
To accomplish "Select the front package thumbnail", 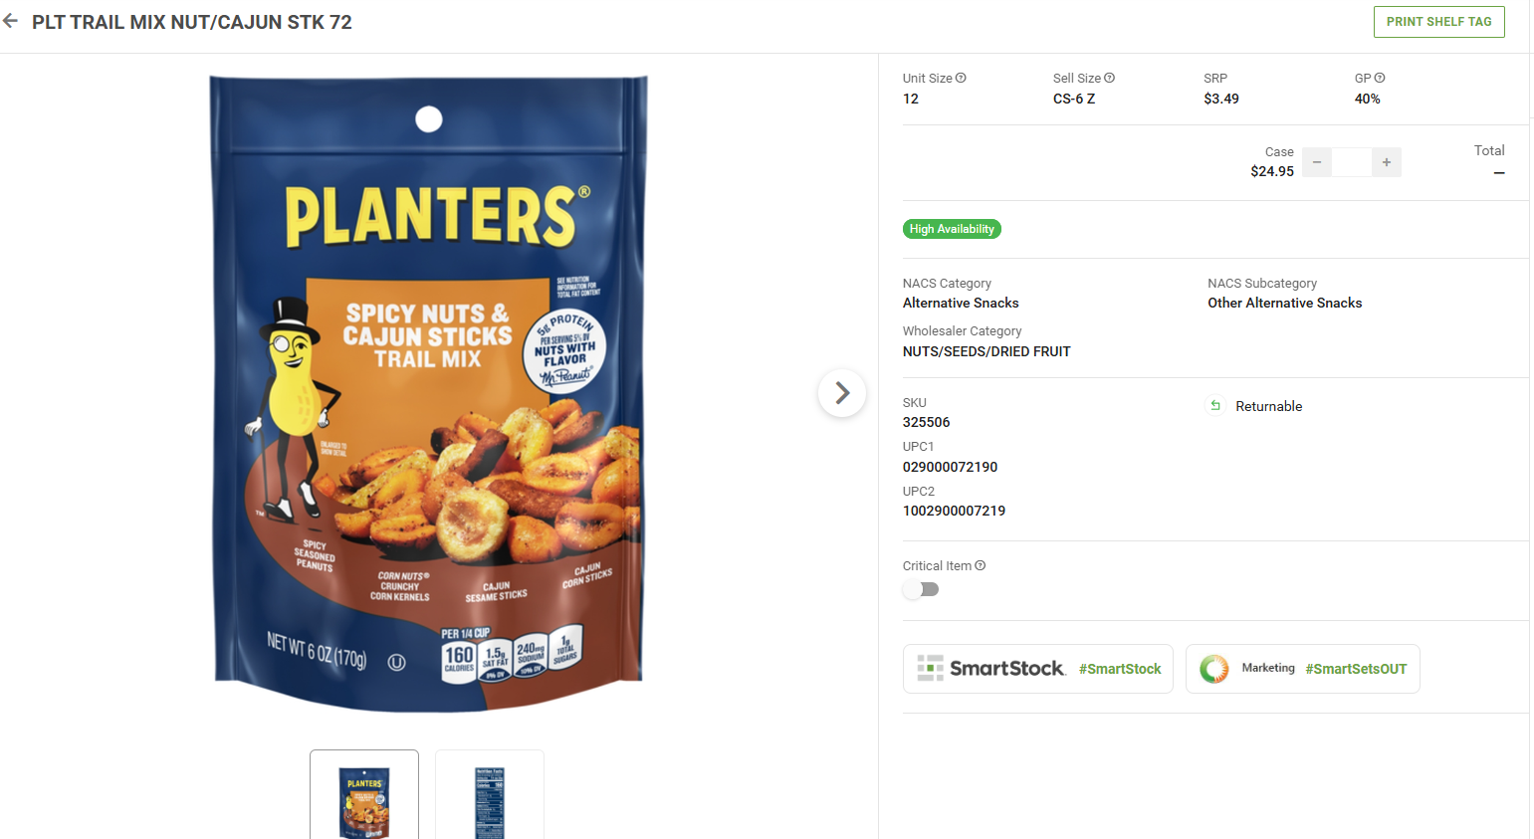I will 364,794.
